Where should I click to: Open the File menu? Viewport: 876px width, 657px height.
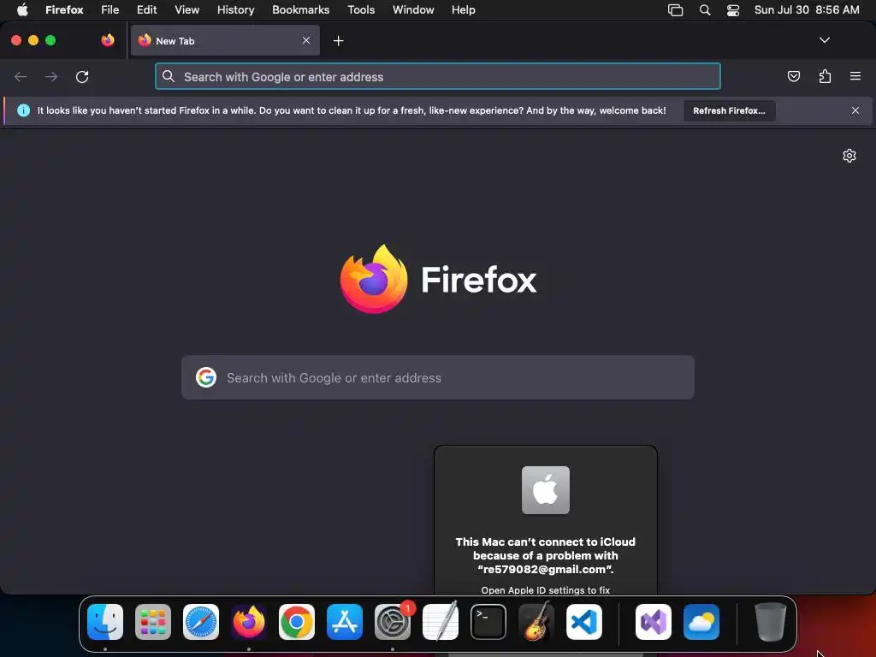(110, 10)
